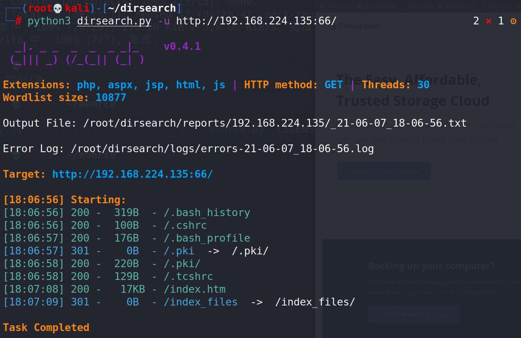Click the /.bash_history result line
Image resolution: width=521 pixels, height=338 pixels.
coord(127,213)
